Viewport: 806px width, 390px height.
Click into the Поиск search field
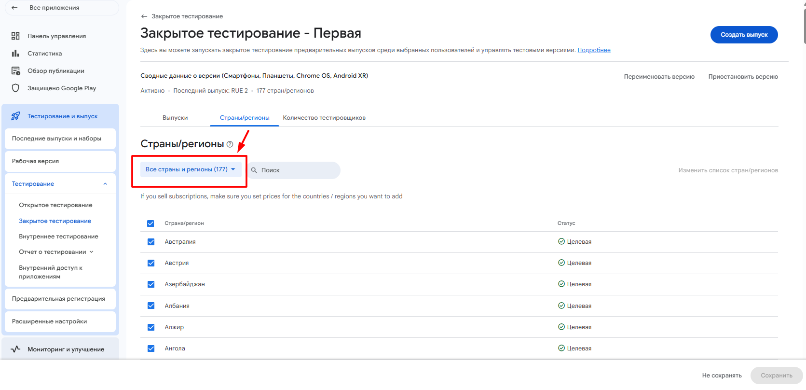(293, 170)
